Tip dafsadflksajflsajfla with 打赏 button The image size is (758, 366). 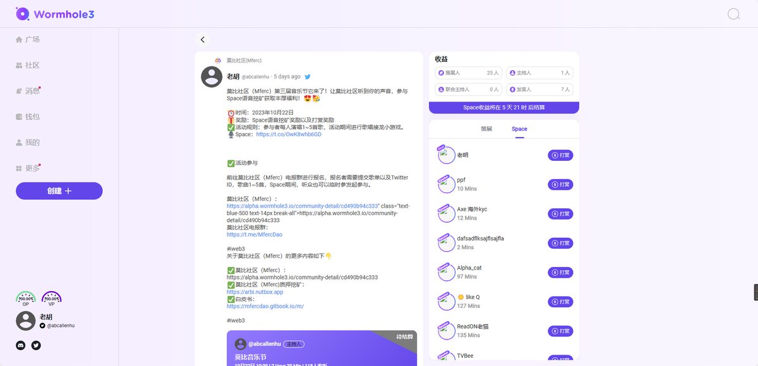[560, 243]
